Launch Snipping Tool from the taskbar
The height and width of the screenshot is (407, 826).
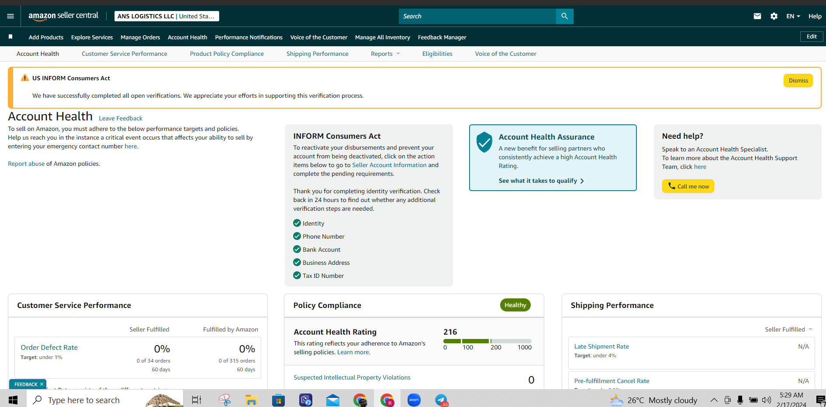click(225, 400)
